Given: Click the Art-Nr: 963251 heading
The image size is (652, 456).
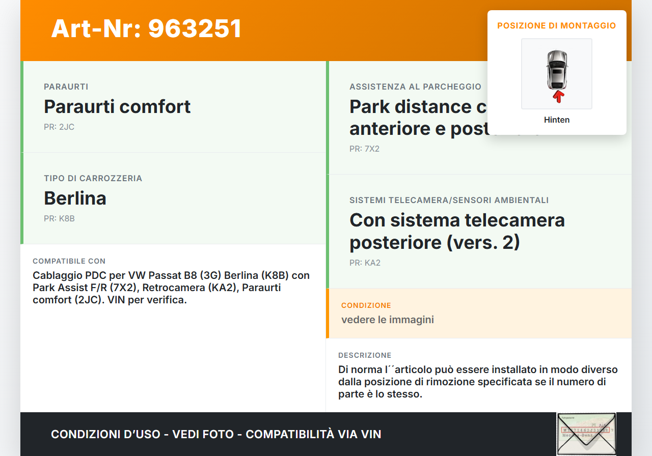Looking at the screenshot, I should 146,29.
